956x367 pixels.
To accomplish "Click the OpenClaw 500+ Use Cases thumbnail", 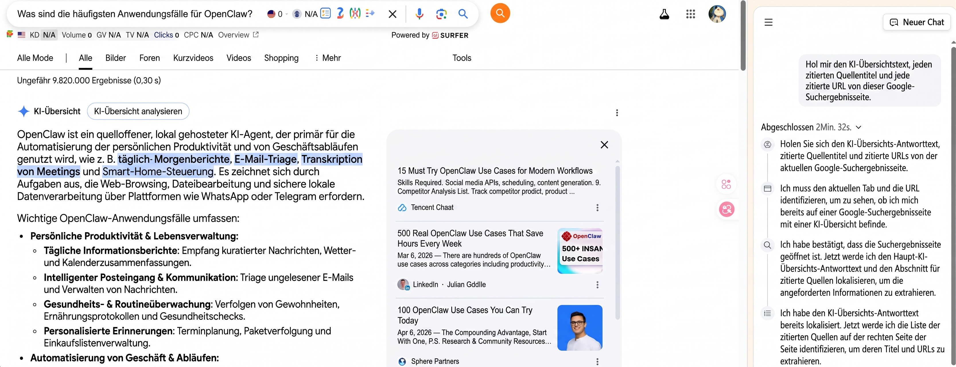I will point(580,251).
